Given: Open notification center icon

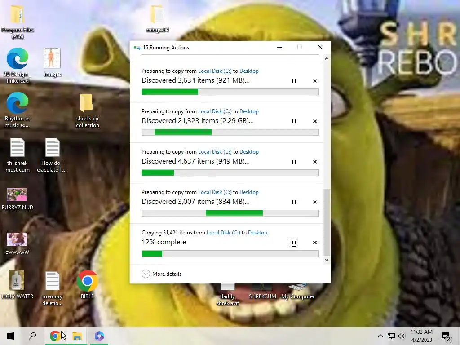Looking at the screenshot, I should pos(446,336).
